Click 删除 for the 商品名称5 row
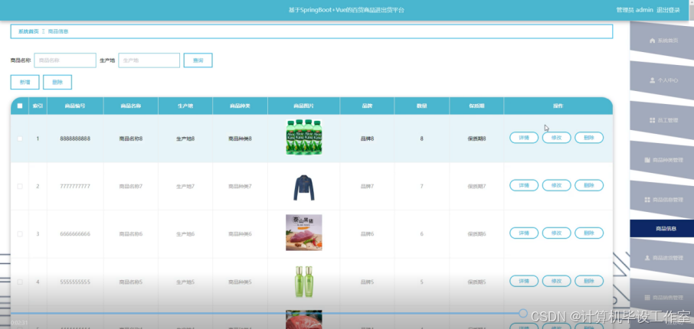The width and height of the screenshot is (694, 329). [x=589, y=281]
